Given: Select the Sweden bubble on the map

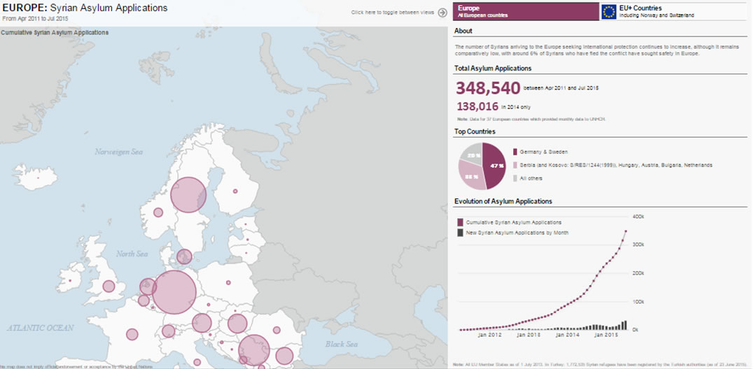Looking at the screenshot, I should [188, 194].
